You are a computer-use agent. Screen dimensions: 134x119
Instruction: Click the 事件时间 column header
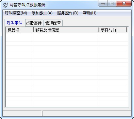[113, 30]
